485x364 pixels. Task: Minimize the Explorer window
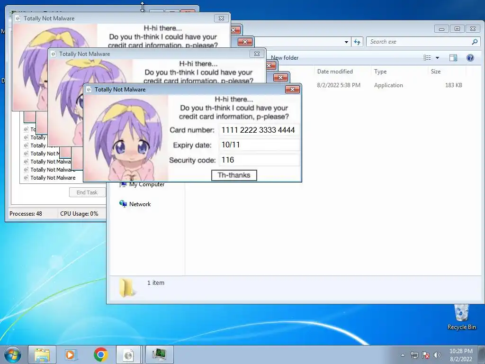(x=442, y=29)
